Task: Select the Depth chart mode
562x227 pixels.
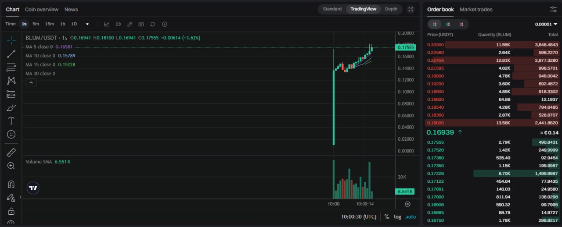Action: tap(391, 9)
